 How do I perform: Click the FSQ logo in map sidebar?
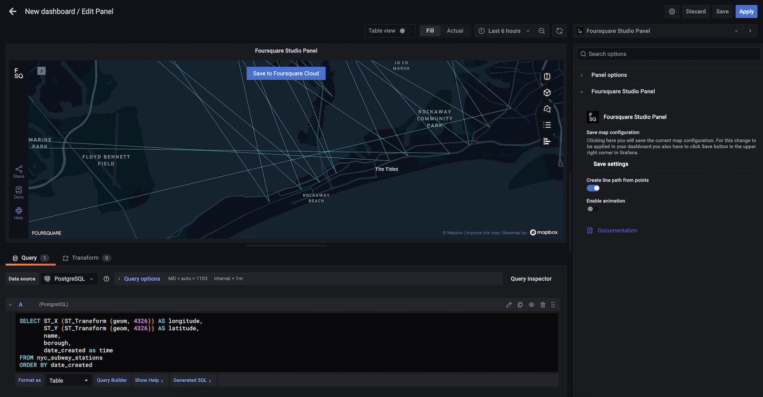click(x=19, y=73)
